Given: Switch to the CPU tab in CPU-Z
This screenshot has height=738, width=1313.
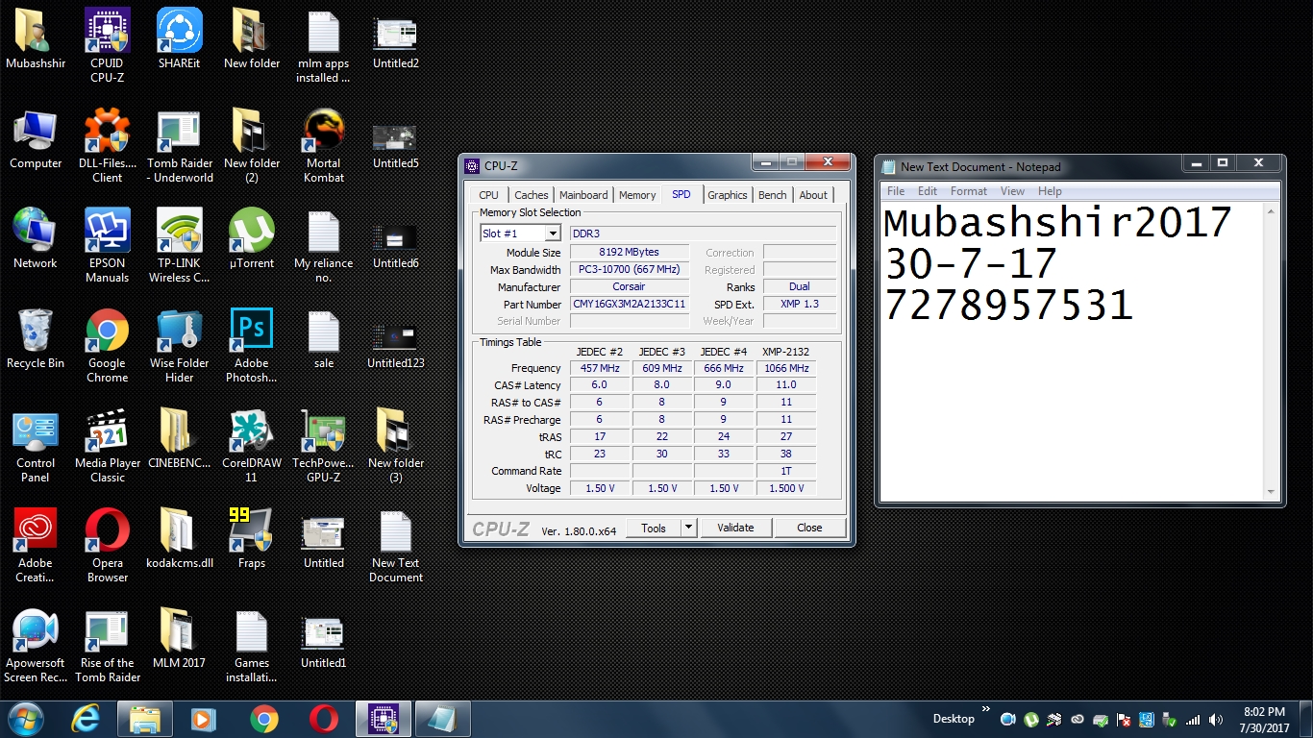Looking at the screenshot, I should (x=489, y=195).
